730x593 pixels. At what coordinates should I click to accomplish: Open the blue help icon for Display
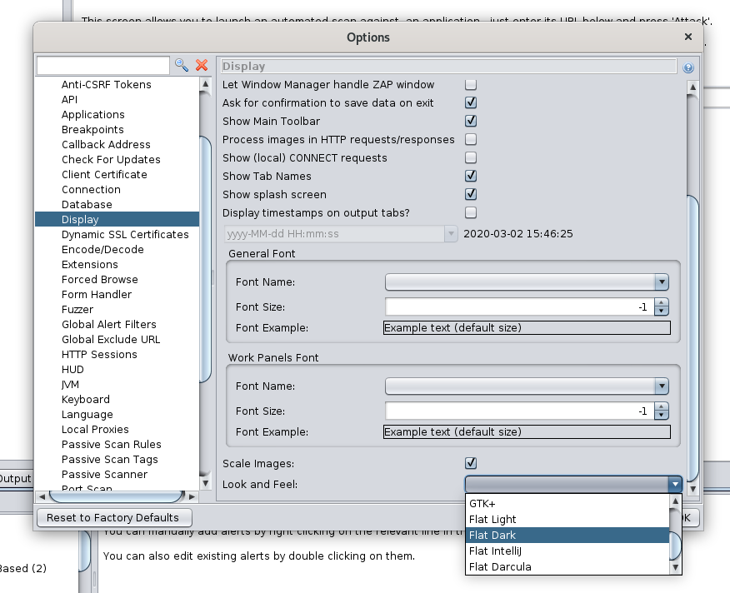[688, 67]
